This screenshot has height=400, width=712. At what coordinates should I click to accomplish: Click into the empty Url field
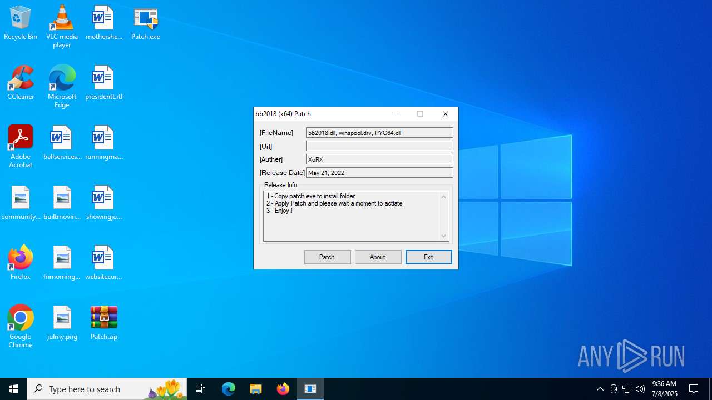379,146
